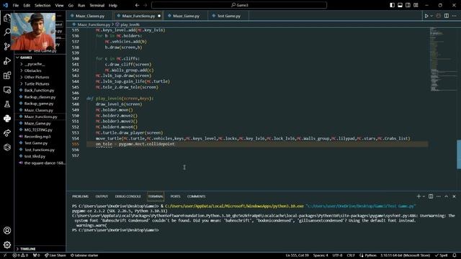Image resolution: width=461 pixels, height=259 pixels.
Task: Open the notifications bell in status bar
Action: (455, 255)
